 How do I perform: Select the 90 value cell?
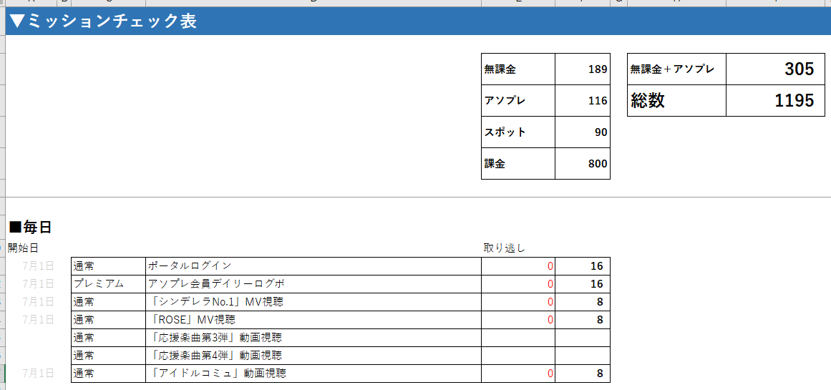click(x=583, y=132)
